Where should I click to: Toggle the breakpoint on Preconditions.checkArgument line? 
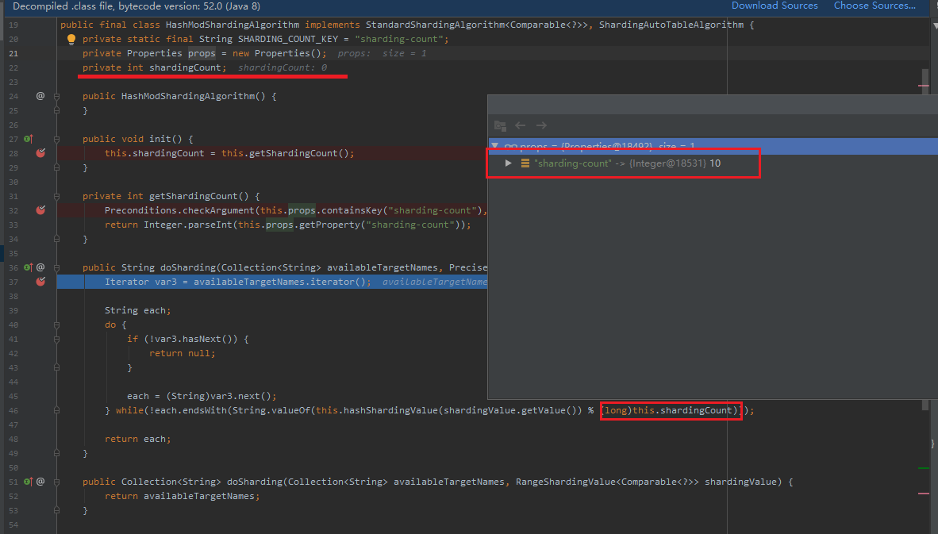pyautogui.click(x=40, y=209)
